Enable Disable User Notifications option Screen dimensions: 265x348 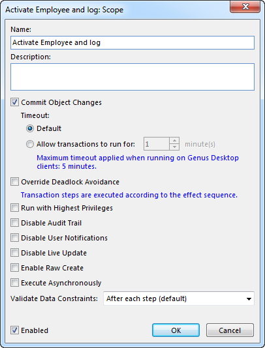point(14,238)
